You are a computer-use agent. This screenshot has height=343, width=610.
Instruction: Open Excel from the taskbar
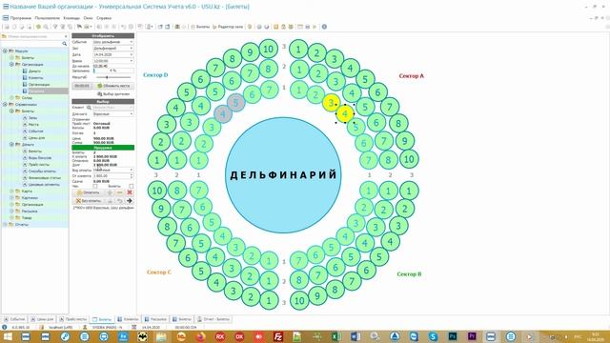pos(336,336)
